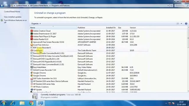The image size is (189, 106).
Task: Click the Adobe Creative Cloud program icon
Action: coord(32,31)
